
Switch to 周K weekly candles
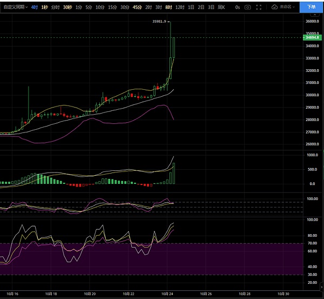[221, 7]
